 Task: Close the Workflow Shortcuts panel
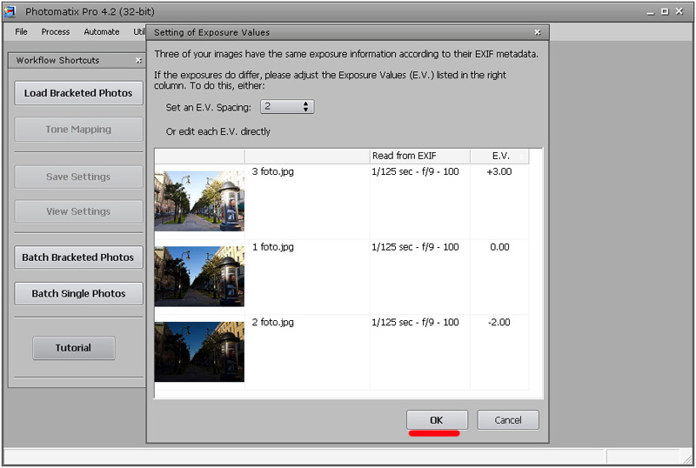coord(138,60)
